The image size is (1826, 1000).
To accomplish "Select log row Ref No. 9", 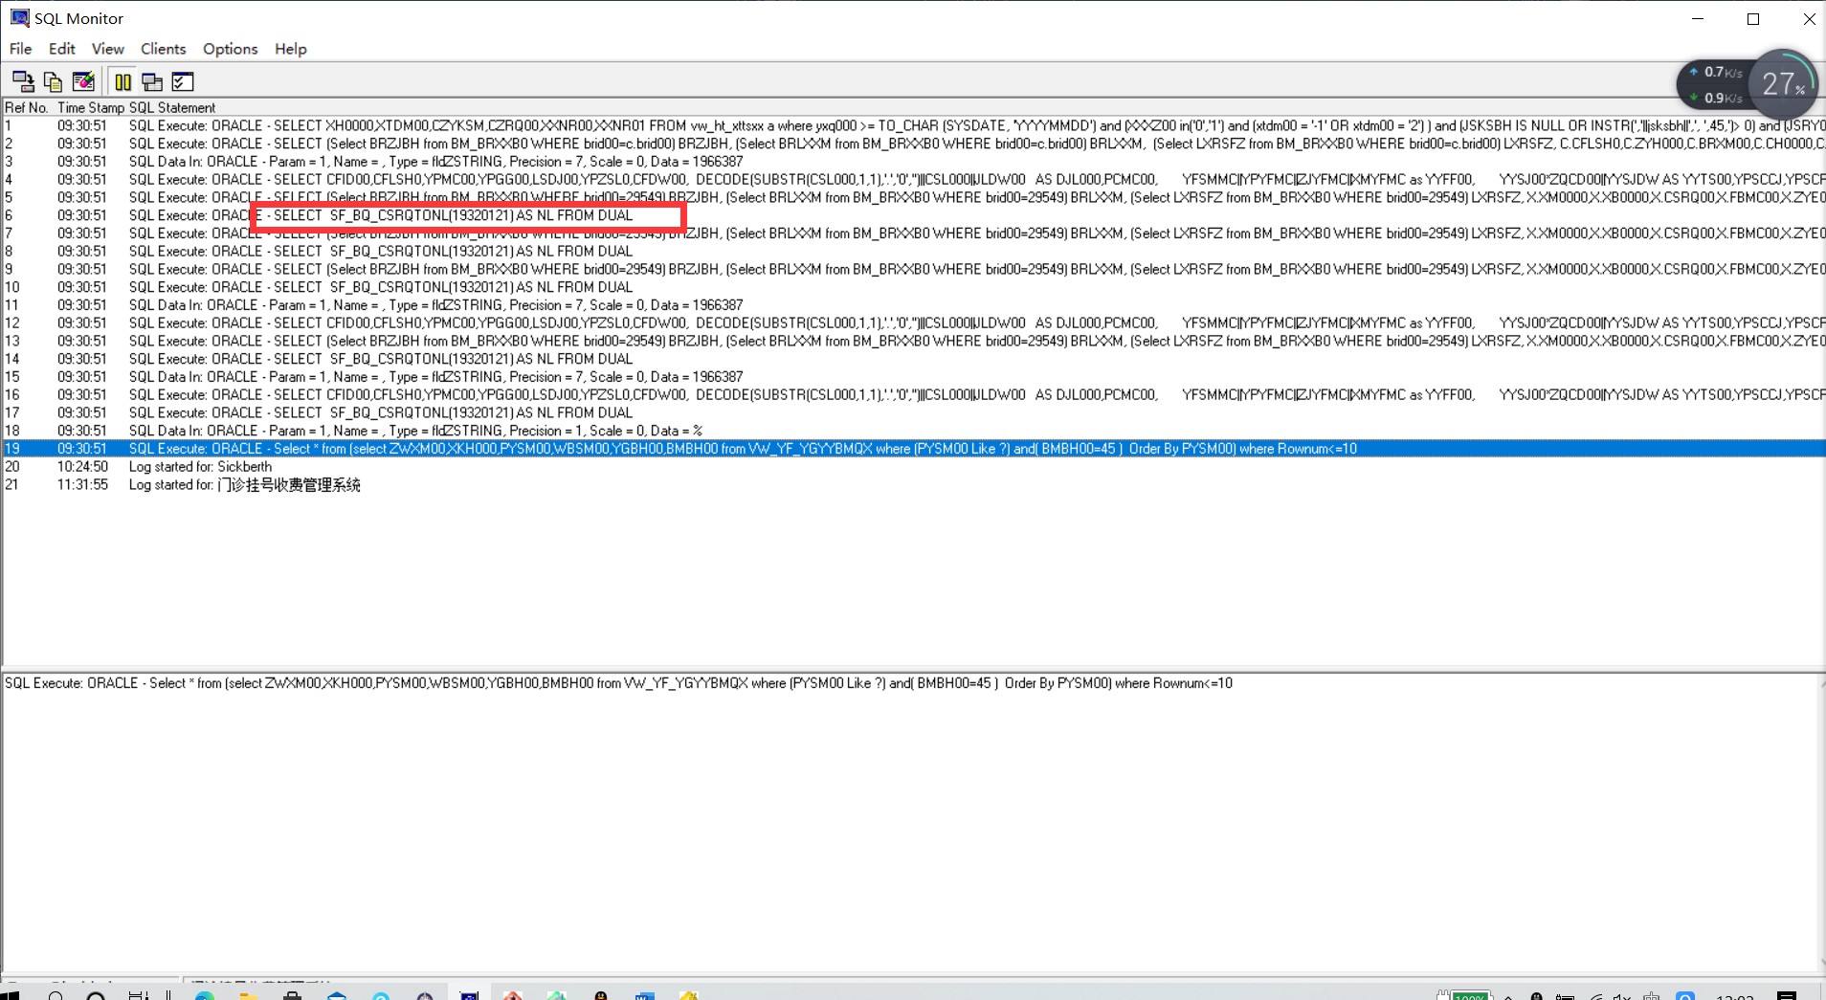I will (914, 269).
